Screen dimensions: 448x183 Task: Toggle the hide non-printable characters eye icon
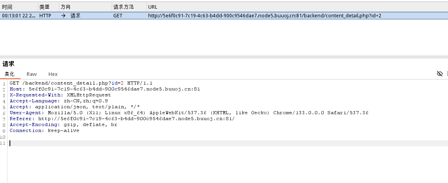440,74
